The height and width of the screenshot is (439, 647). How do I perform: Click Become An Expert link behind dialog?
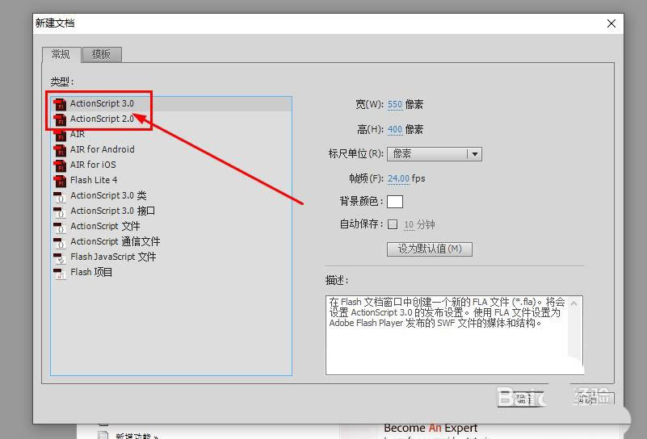[x=431, y=428]
